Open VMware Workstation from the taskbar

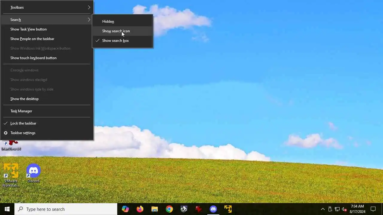(228, 209)
